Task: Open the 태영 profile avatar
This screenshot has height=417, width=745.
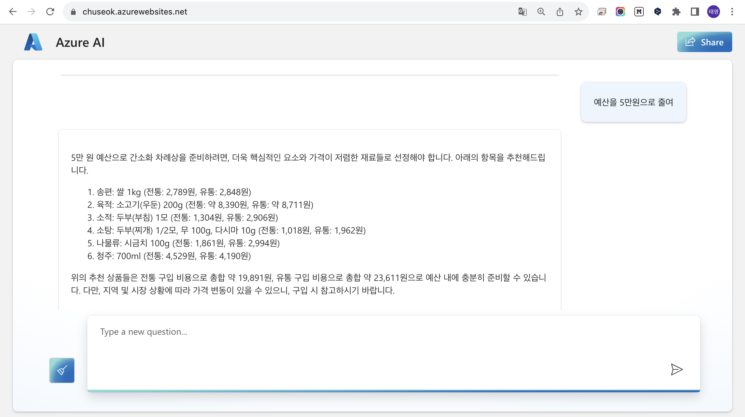Action: 714,12
